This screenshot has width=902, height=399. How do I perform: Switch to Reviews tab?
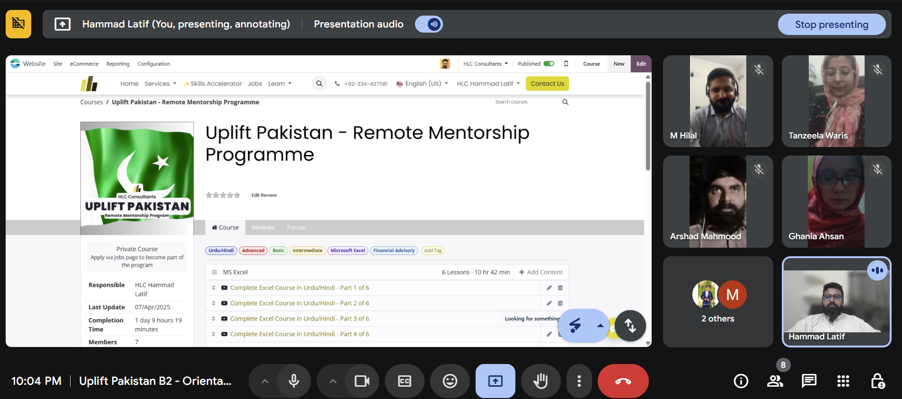[263, 227]
